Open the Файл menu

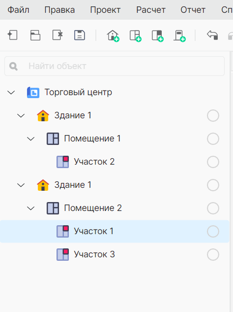click(x=19, y=10)
